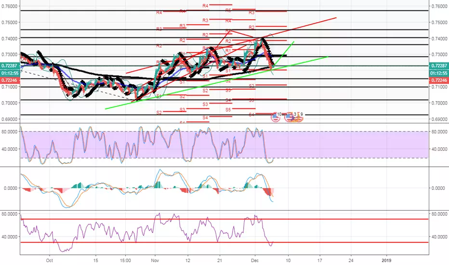The width and height of the screenshot is (449, 265).
Task: Click the 0.70000 label on the left price scale
Action: [10, 103]
